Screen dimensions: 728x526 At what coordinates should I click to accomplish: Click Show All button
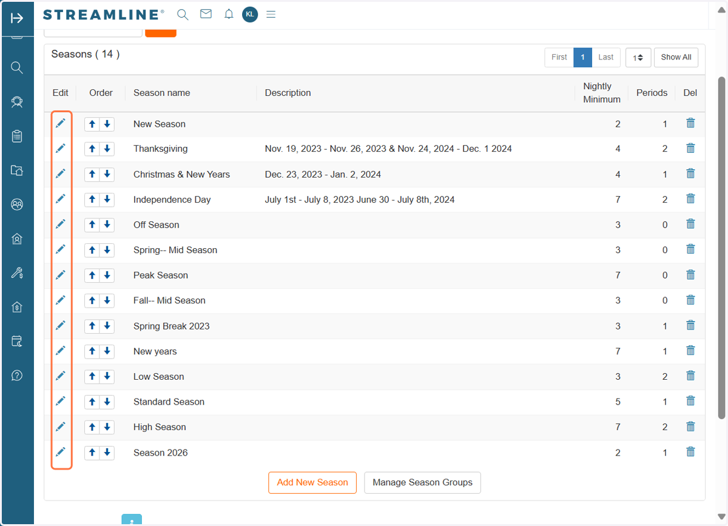(x=676, y=57)
